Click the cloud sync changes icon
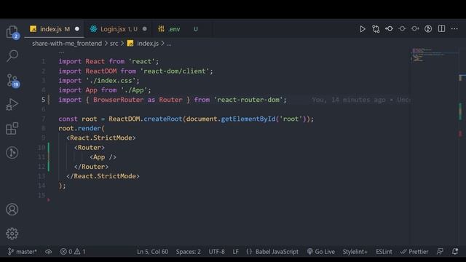 pos(49,252)
